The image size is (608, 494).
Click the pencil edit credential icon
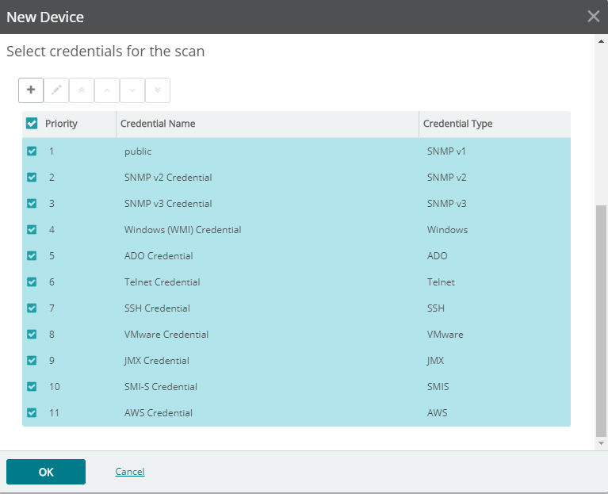[56, 90]
